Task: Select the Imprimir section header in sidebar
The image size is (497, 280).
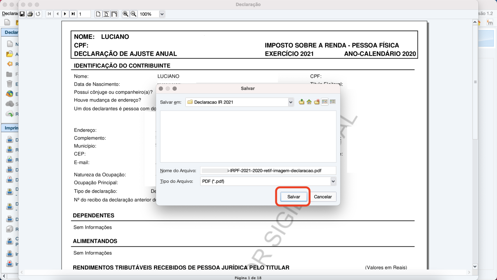Action: [x=12, y=128]
